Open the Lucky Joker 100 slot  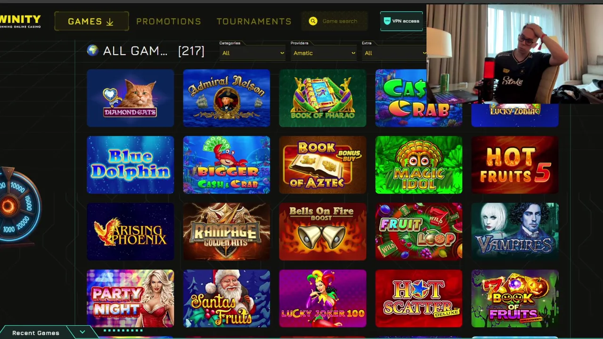pyautogui.click(x=323, y=299)
